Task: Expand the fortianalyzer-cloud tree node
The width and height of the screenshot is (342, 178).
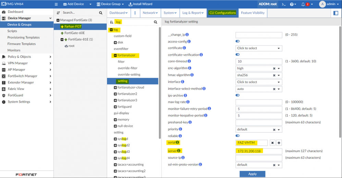Action: [115, 88]
